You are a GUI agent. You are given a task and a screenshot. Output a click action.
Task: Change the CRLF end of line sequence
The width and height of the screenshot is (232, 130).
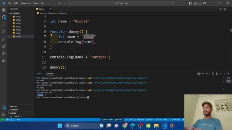tap(165, 120)
